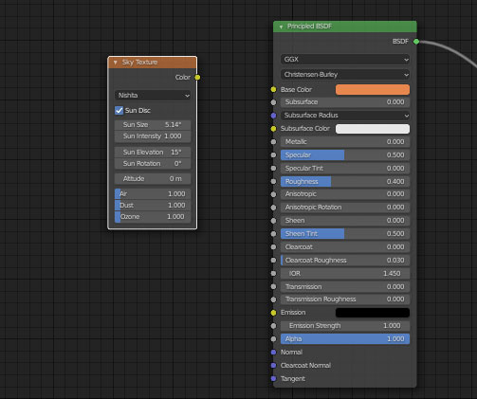This screenshot has height=399, width=477.
Task: Click the Sky Texture Color output socket
Action: tap(197, 78)
